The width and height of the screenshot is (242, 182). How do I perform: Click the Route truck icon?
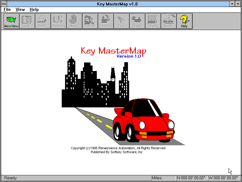click(169, 21)
